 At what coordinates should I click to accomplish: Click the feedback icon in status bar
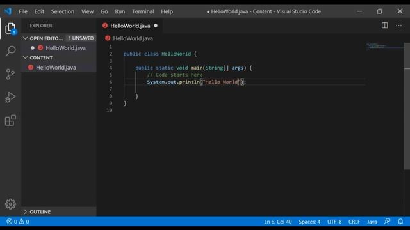click(x=387, y=222)
